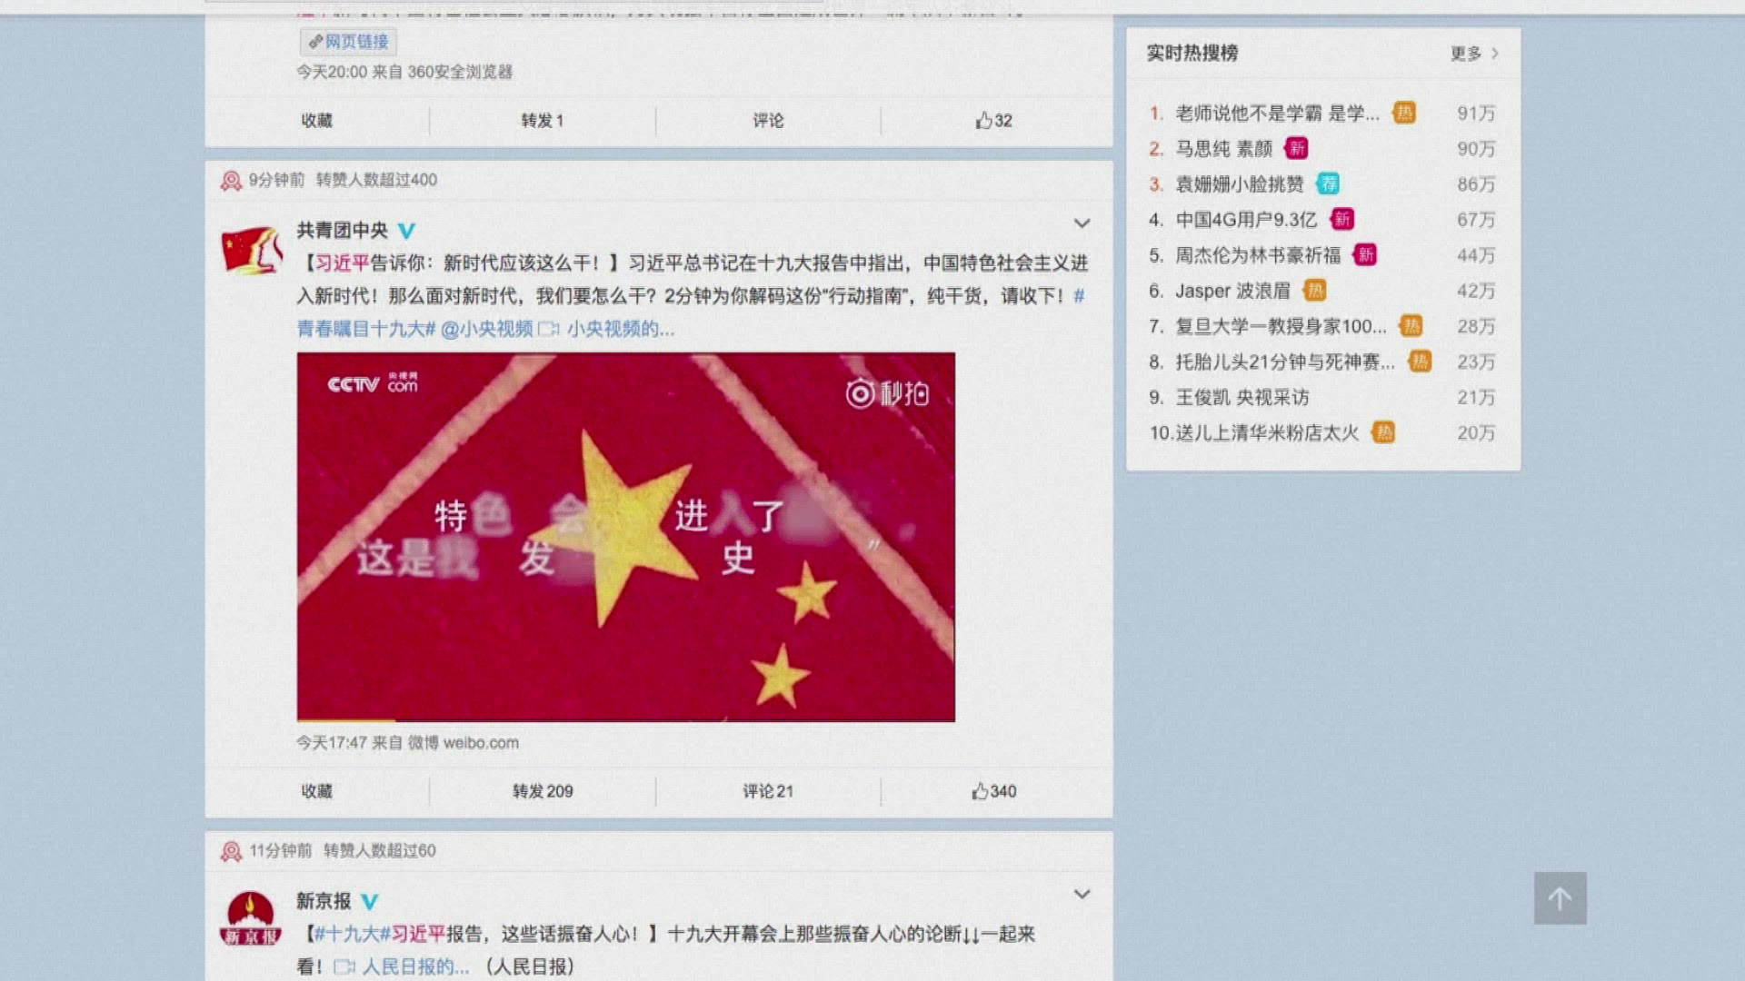Open 新京报 profile avatar

tap(251, 919)
